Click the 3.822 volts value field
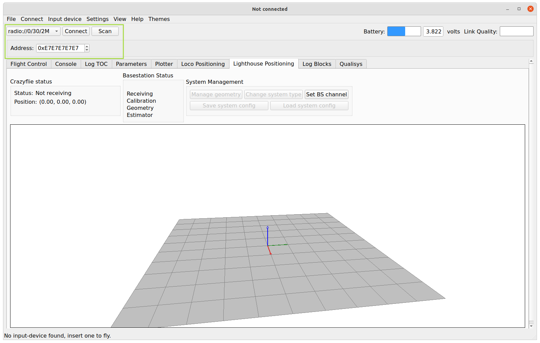540x343 pixels. click(433, 31)
